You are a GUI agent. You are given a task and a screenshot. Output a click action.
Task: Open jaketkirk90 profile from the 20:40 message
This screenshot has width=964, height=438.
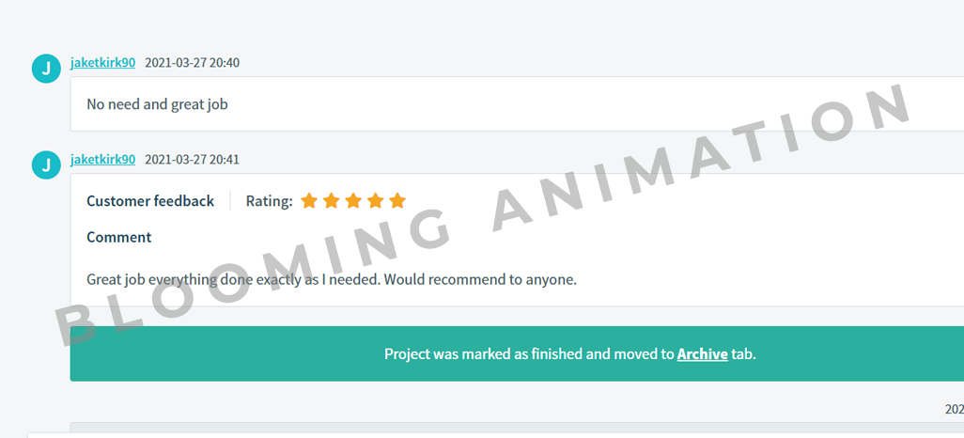coord(102,63)
